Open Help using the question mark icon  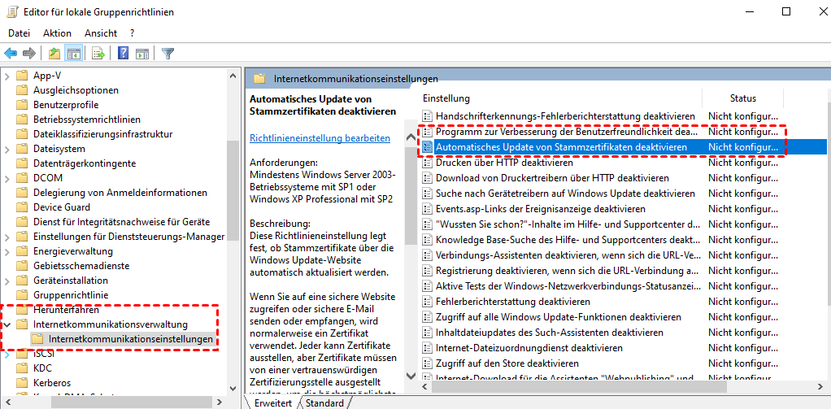click(123, 54)
